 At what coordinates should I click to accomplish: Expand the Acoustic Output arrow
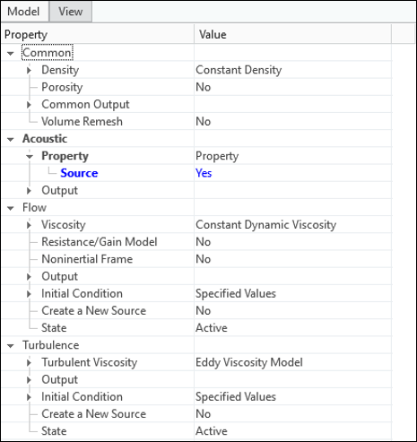(x=29, y=191)
